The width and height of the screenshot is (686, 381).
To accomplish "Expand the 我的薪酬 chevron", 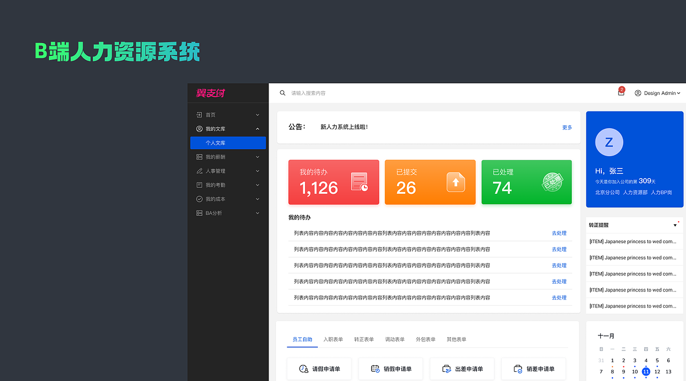I will tap(257, 157).
